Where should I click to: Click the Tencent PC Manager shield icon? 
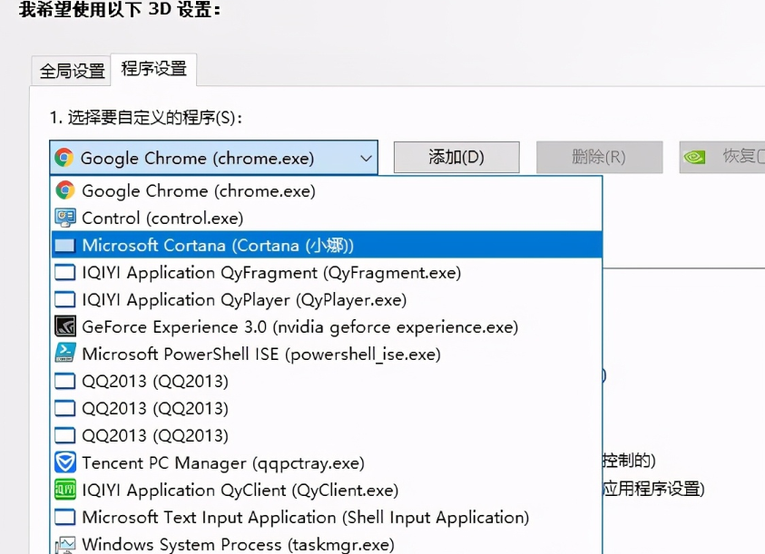(65, 462)
